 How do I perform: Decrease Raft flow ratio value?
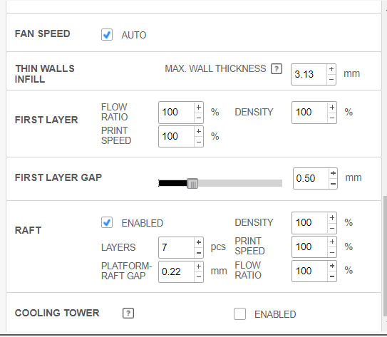[332, 276]
